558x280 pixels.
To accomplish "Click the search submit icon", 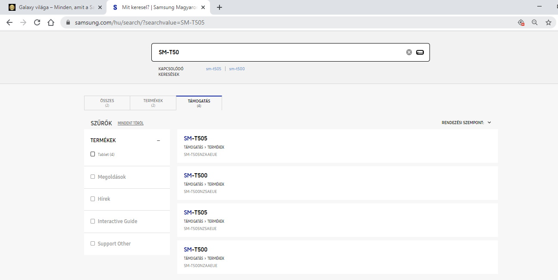I will 420,52.
